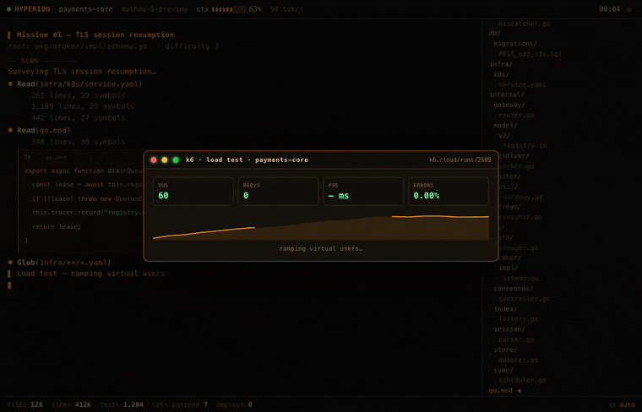Image resolution: width=642 pixels, height=412 pixels.
Task: Click the payments-core project name in the top bar
Action: click(85, 9)
